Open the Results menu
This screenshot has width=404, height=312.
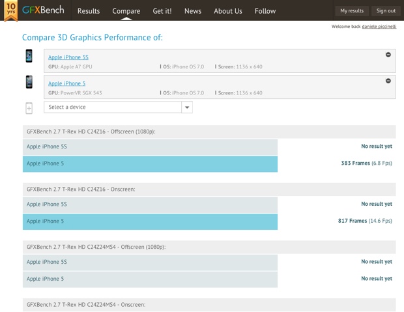coord(89,11)
